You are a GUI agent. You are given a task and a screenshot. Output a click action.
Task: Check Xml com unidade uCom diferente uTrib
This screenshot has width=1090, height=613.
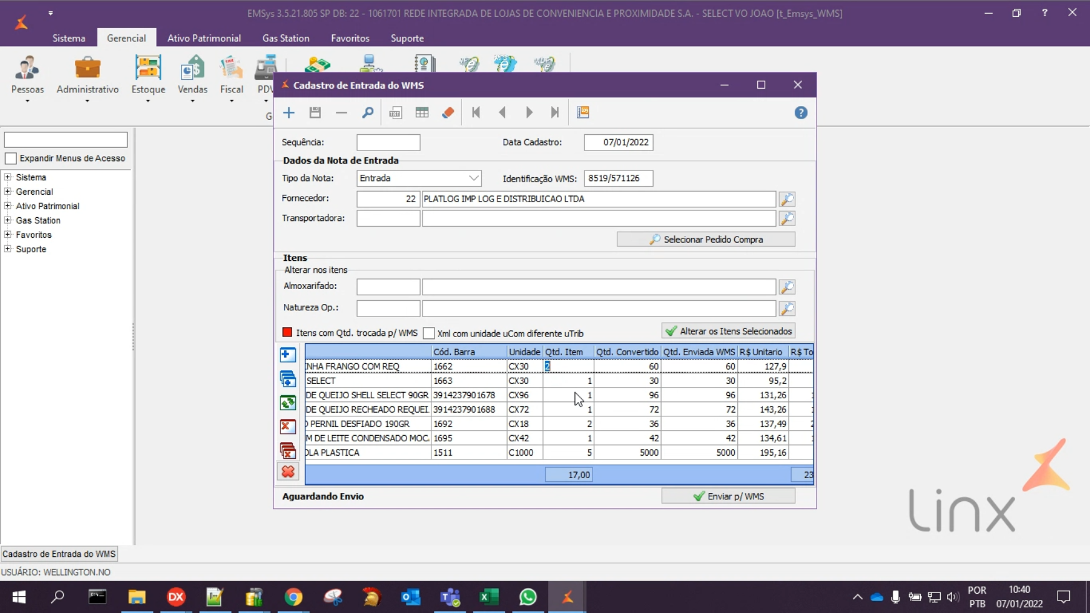[429, 333]
